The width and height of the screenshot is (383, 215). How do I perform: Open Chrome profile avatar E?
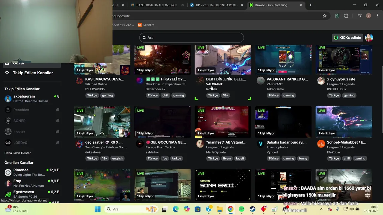(x=369, y=16)
